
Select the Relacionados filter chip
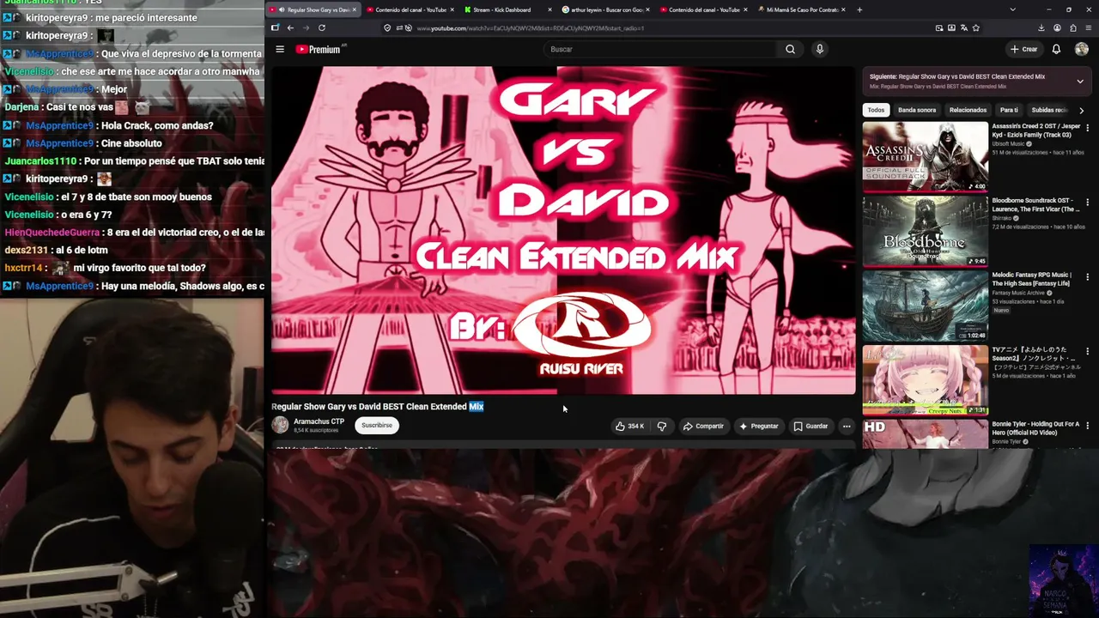pos(968,110)
